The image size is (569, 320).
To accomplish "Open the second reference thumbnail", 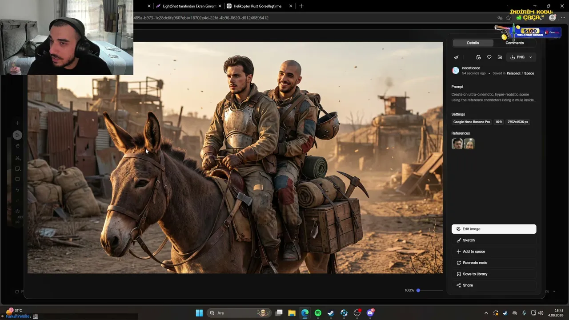I will coord(469,144).
